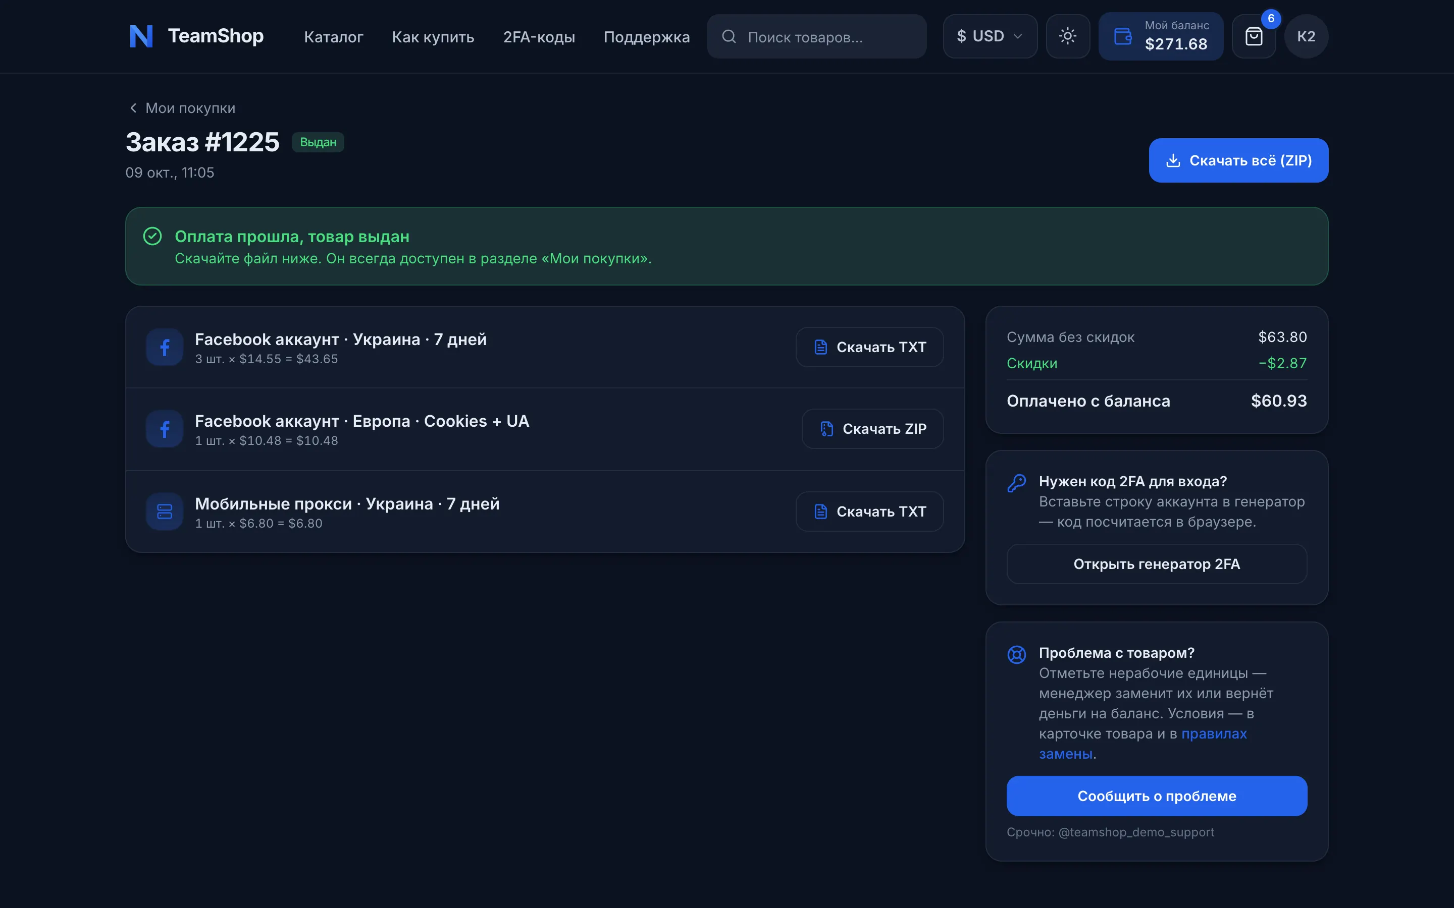Click the Facebook icon of the Украина account row

tap(165, 347)
